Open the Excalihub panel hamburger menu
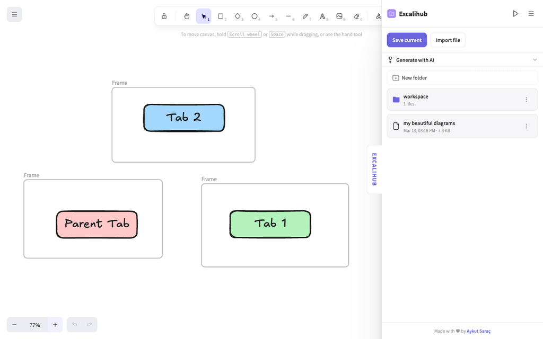The width and height of the screenshot is (543, 339). pos(531,14)
